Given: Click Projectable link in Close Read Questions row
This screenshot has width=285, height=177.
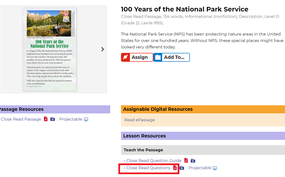Looking at the screenshot, I should [200, 168].
